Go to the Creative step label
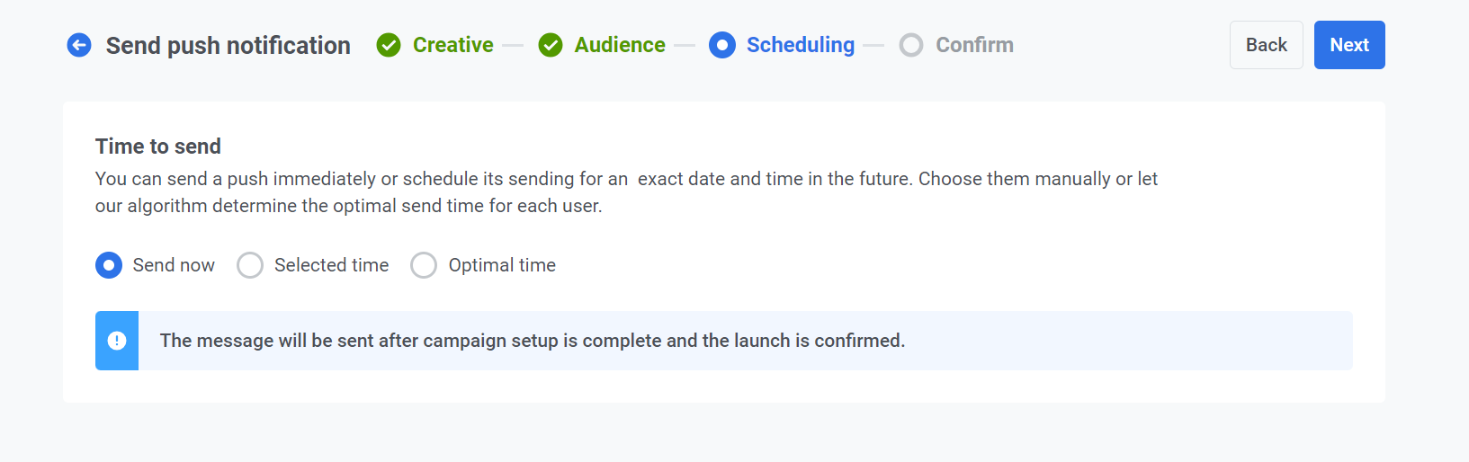This screenshot has height=462, width=1469. 452,45
